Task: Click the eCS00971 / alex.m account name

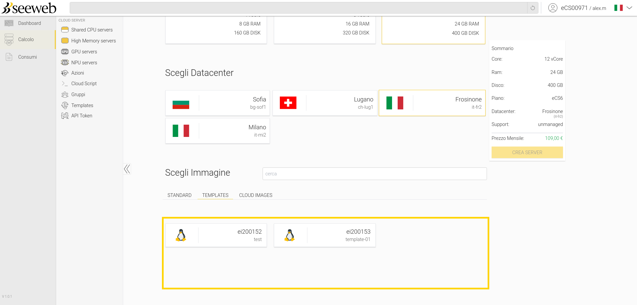Action: [584, 8]
